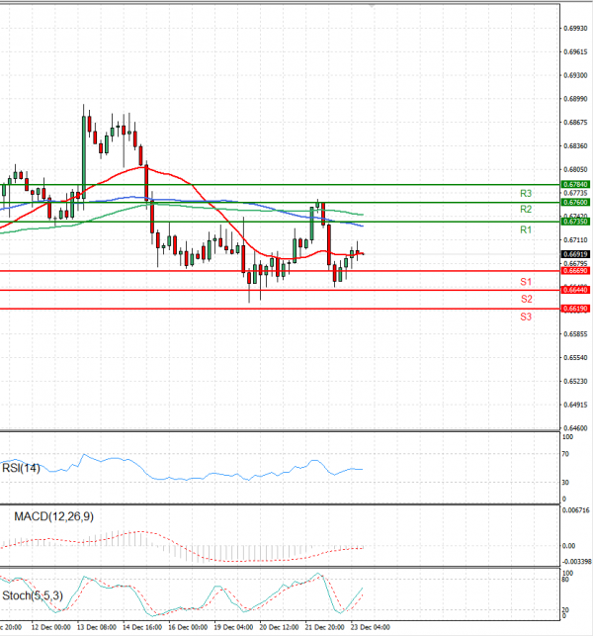Click the 70 level on RSI scale
This screenshot has width=593, height=636.
coord(565,454)
